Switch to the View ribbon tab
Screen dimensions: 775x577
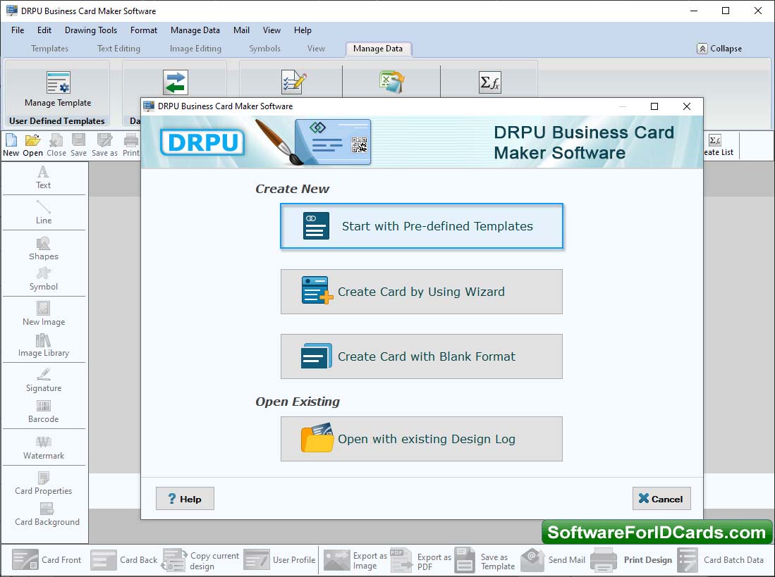click(317, 49)
